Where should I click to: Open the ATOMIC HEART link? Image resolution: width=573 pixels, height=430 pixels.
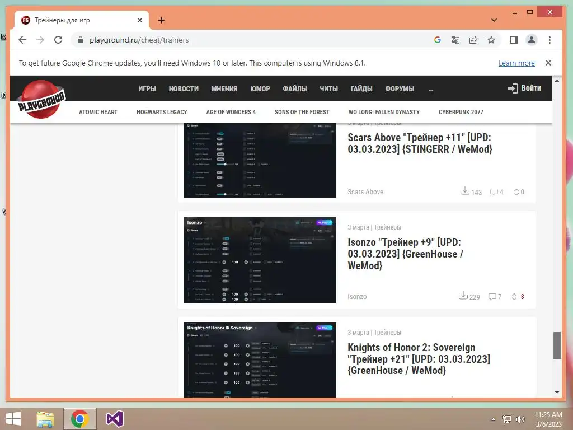[98, 112]
